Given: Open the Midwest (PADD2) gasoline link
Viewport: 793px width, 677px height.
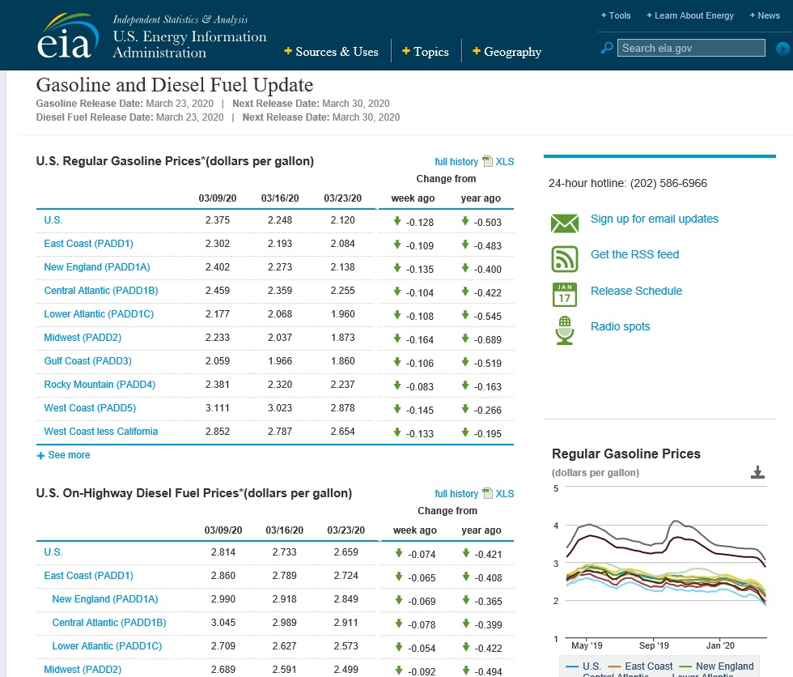Looking at the screenshot, I should pos(83,338).
